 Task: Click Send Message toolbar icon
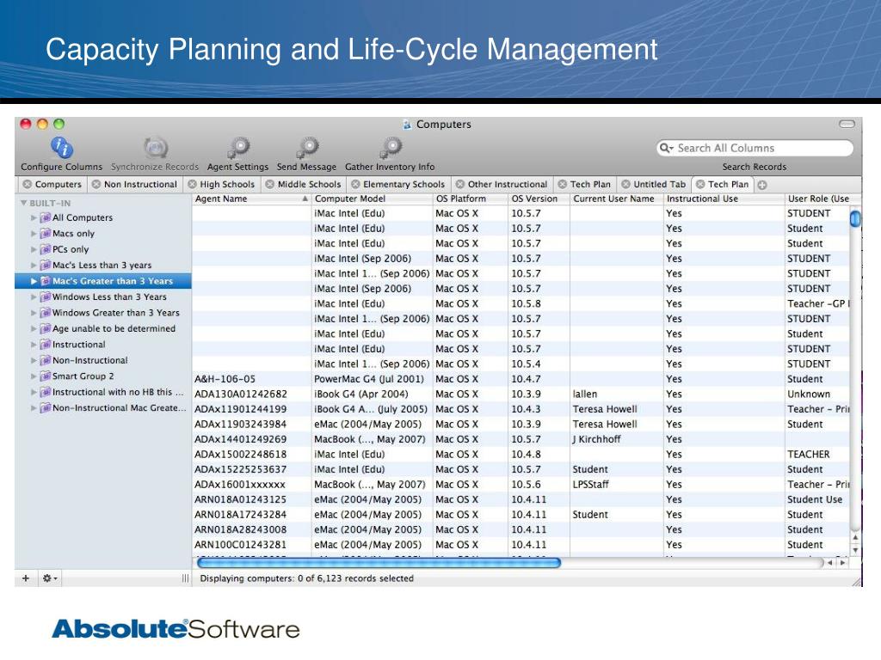pos(307,148)
